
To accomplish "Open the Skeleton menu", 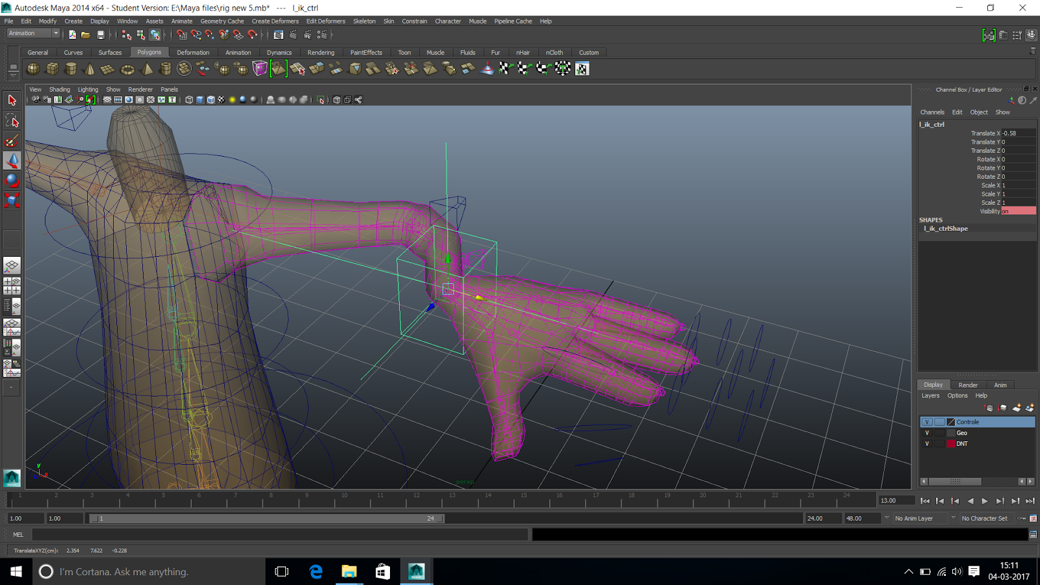I will pos(364,21).
